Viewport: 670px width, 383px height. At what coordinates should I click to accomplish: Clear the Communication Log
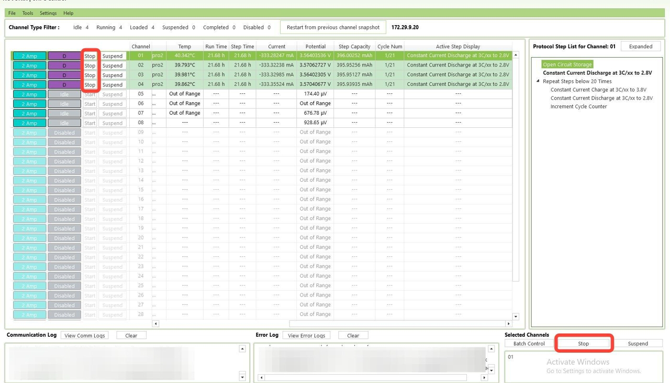(x=131, y=335)
